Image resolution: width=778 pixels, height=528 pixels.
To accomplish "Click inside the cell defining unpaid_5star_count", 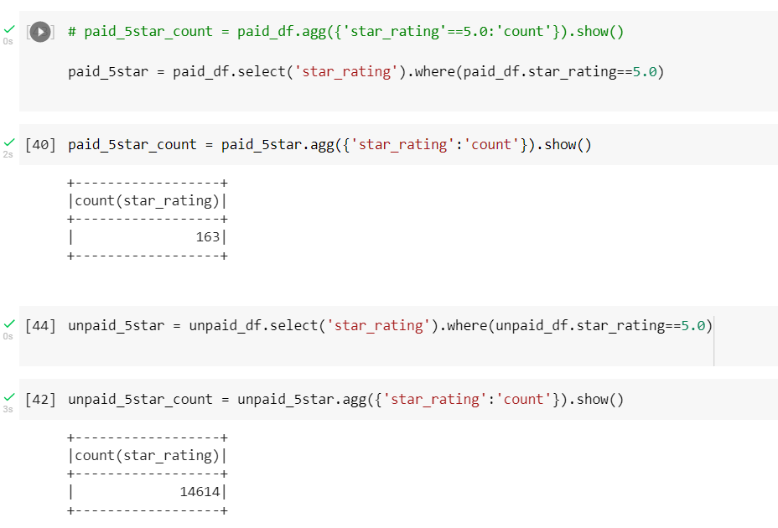I will point(335,399).
